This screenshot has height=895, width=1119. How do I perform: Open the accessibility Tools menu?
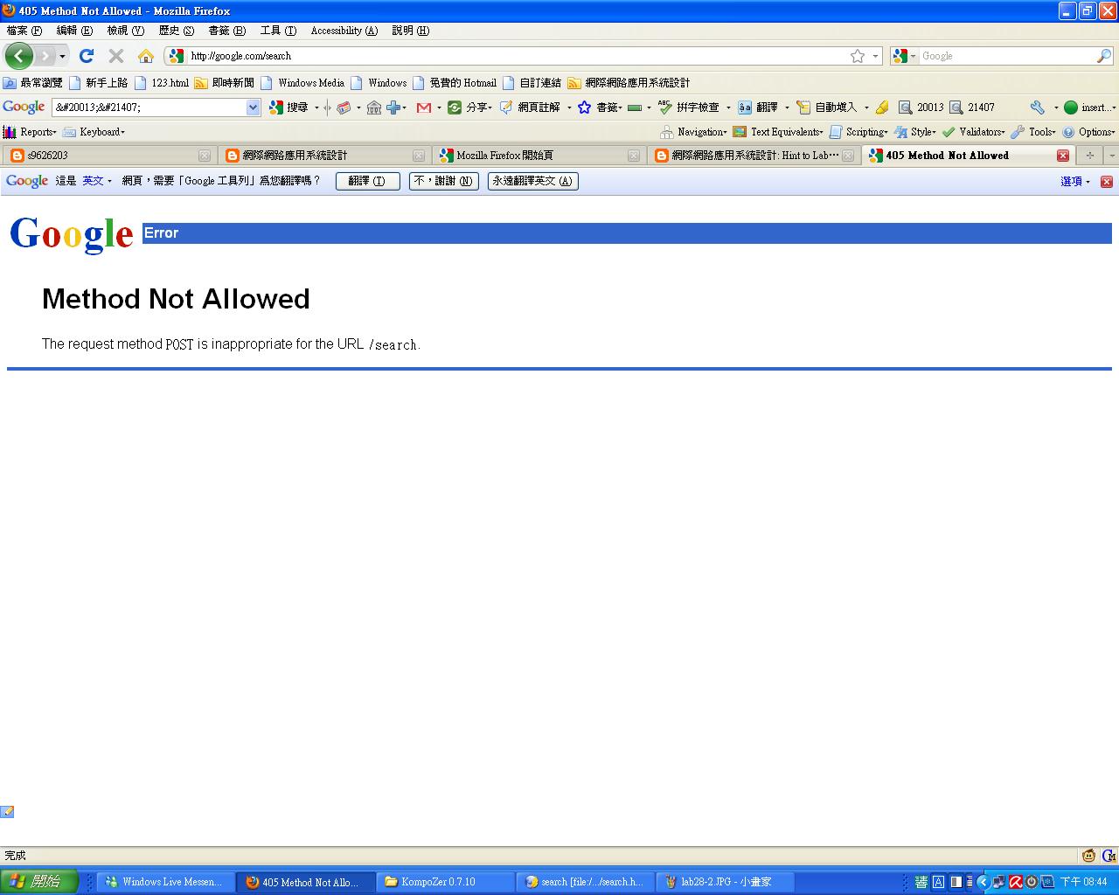1033,132
